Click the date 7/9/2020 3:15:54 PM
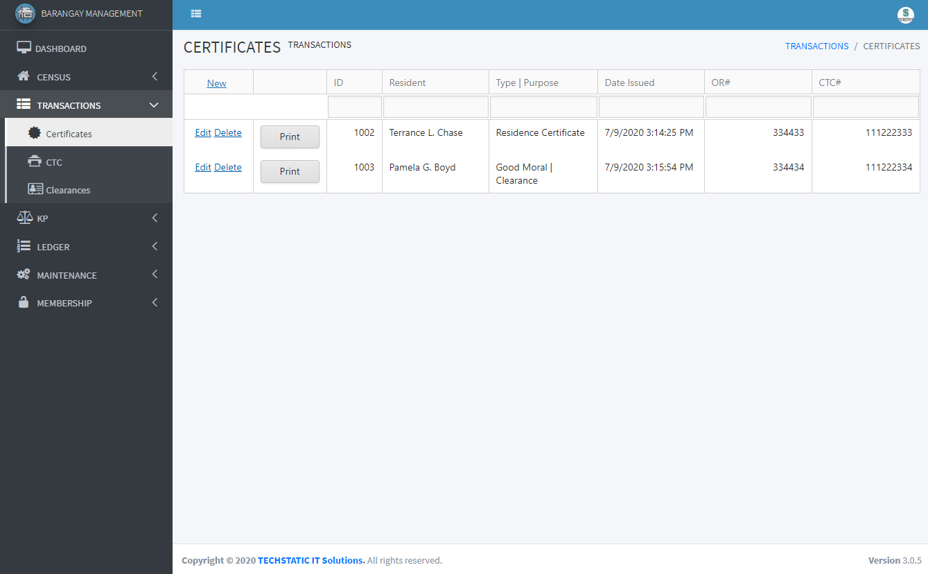 pos(649,167)
